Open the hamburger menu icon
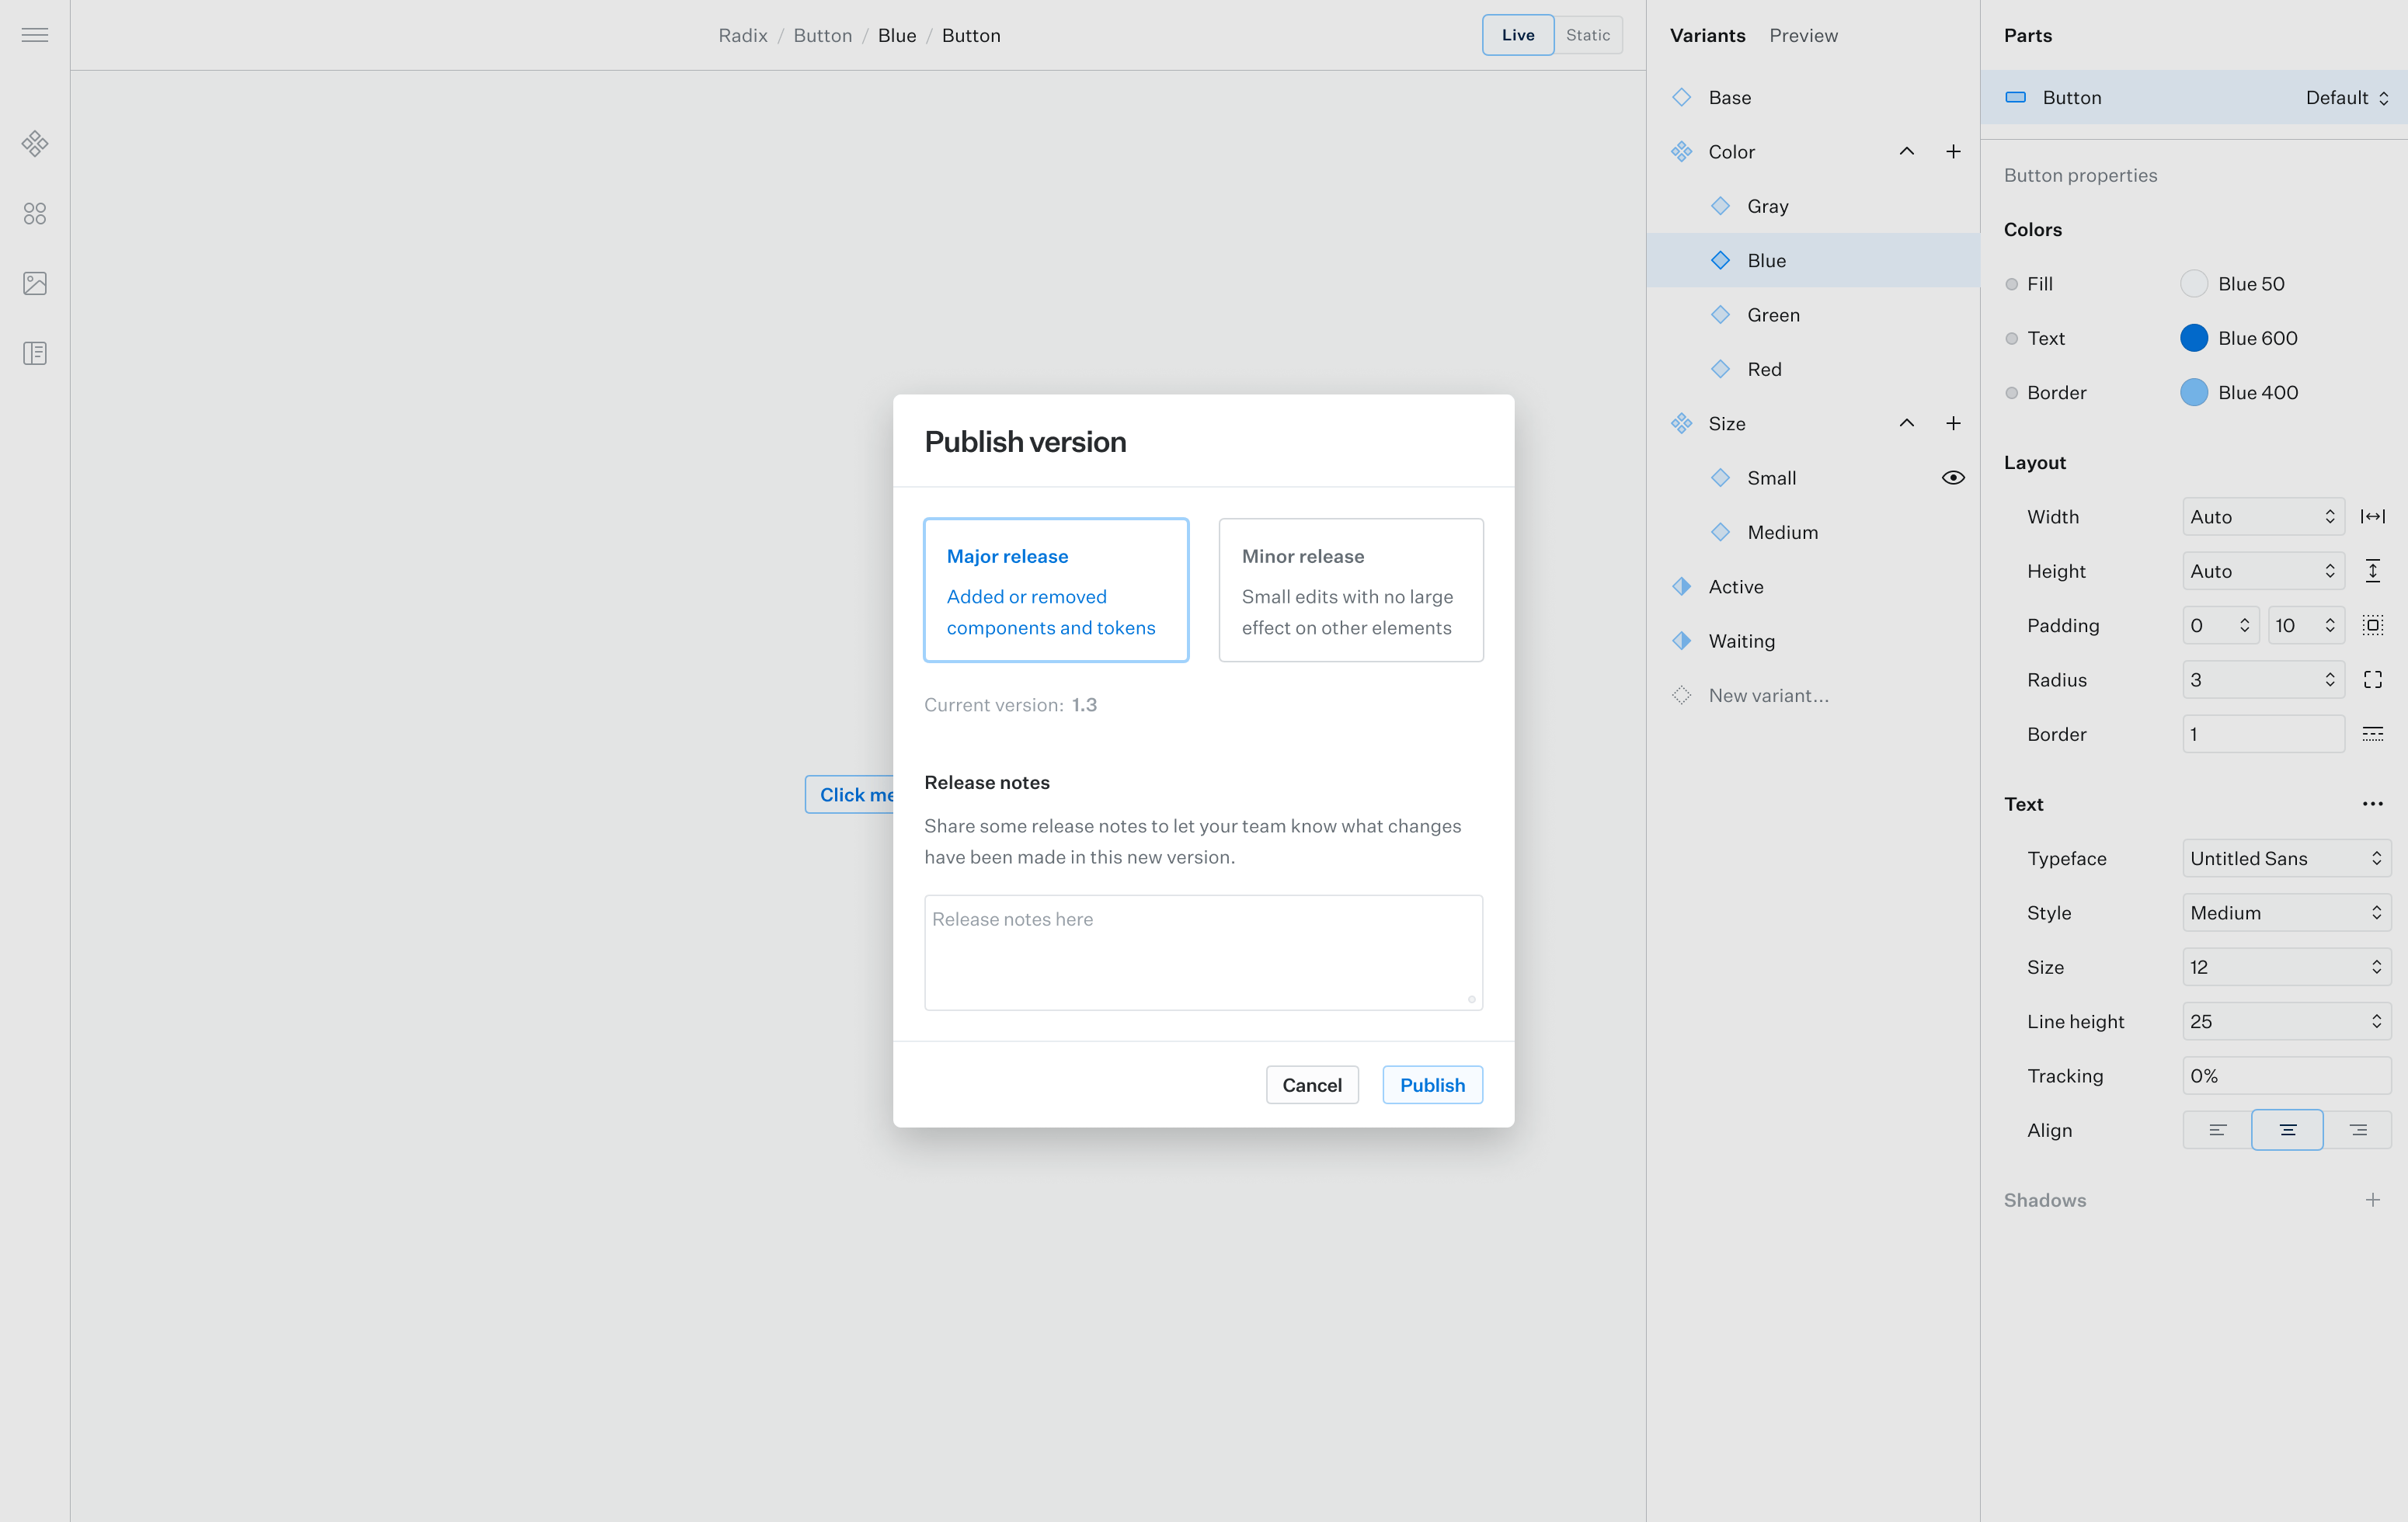Screen dimensions: 2408x1522 35,35
